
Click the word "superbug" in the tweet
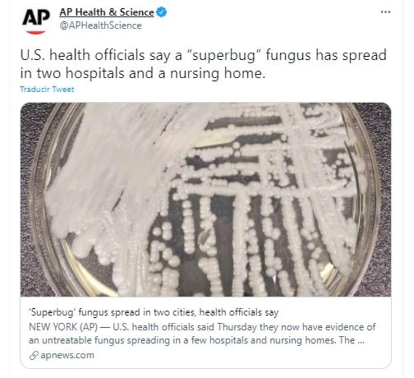[x=224, y=56]
